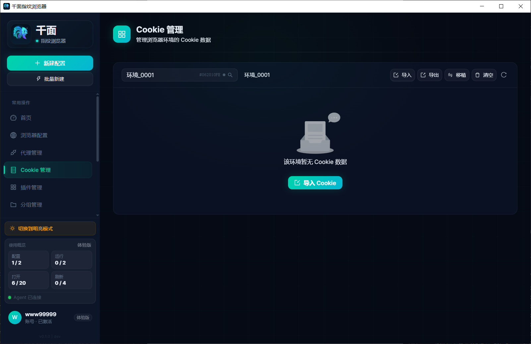This screenshot has width=531, height=344.
Task: Click the 导出 toolbar button
Action: [x=430, y=75]
